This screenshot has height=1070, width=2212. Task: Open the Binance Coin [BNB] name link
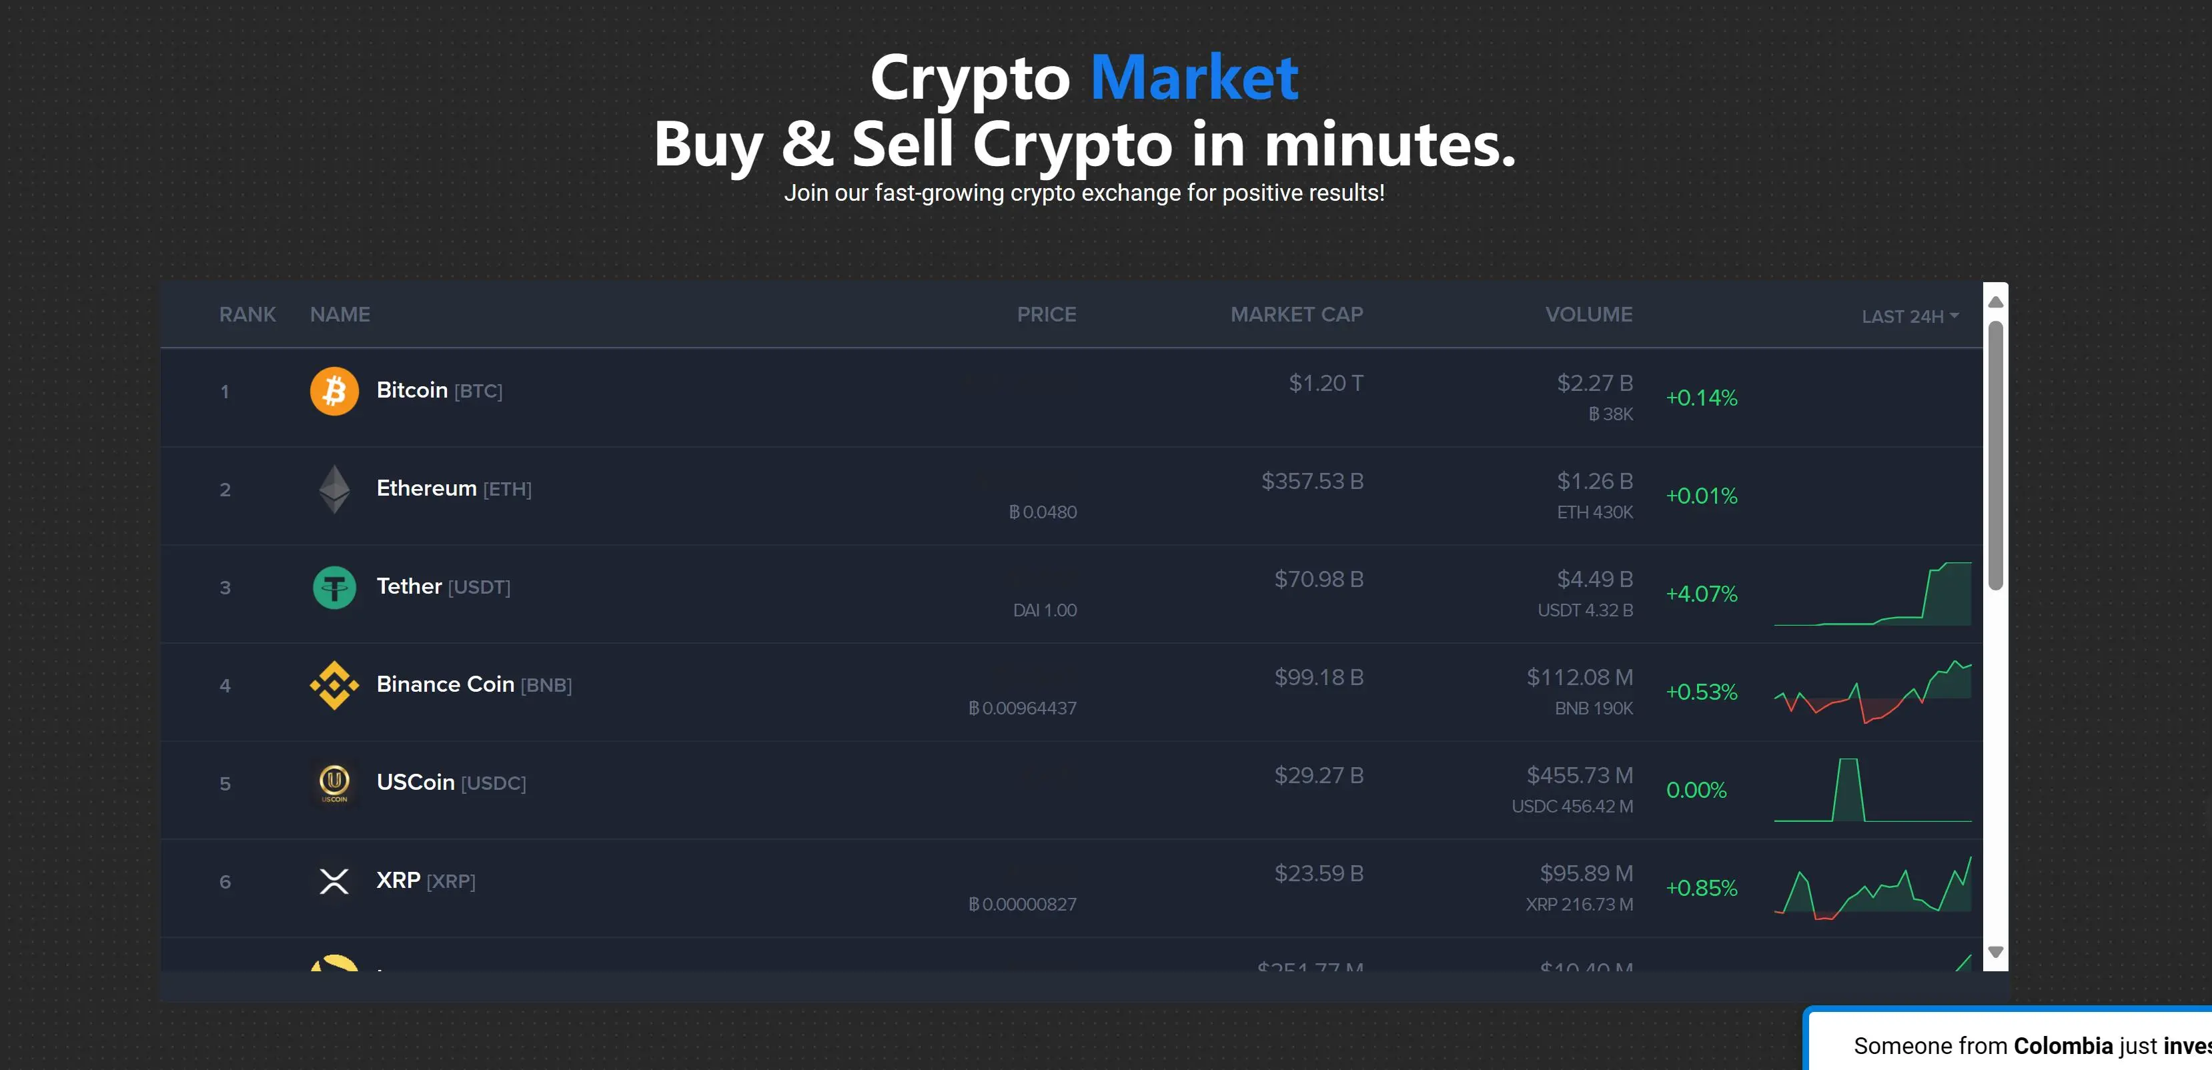click(474, 684)
